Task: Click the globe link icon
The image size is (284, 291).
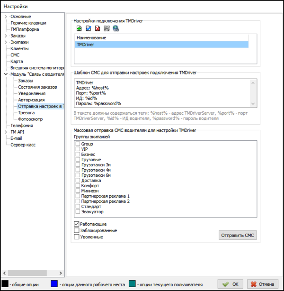Action: [115, 28]
